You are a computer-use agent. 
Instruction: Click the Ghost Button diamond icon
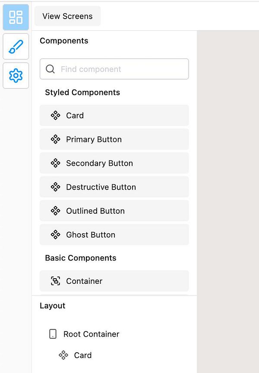coord(56,235)
